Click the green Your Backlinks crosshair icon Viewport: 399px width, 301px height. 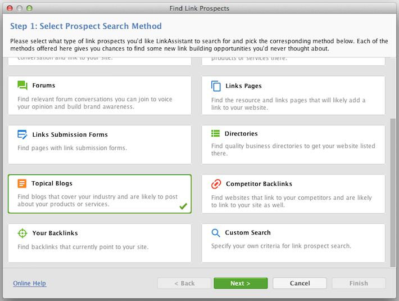coord(22,233)
